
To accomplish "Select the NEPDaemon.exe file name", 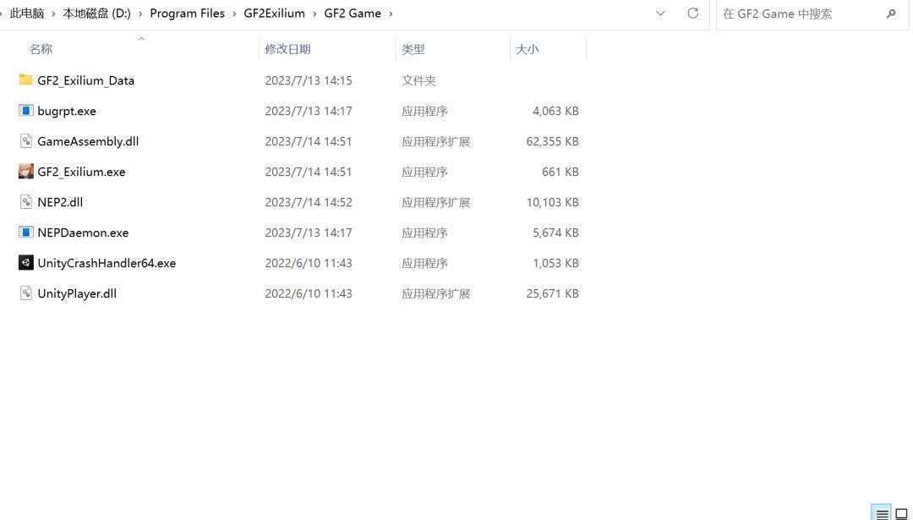I will [83, 233].
